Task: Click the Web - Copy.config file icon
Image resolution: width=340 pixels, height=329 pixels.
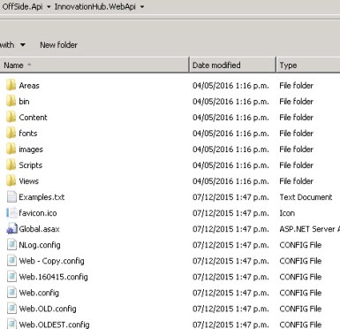Action: (x=11, y=261)
